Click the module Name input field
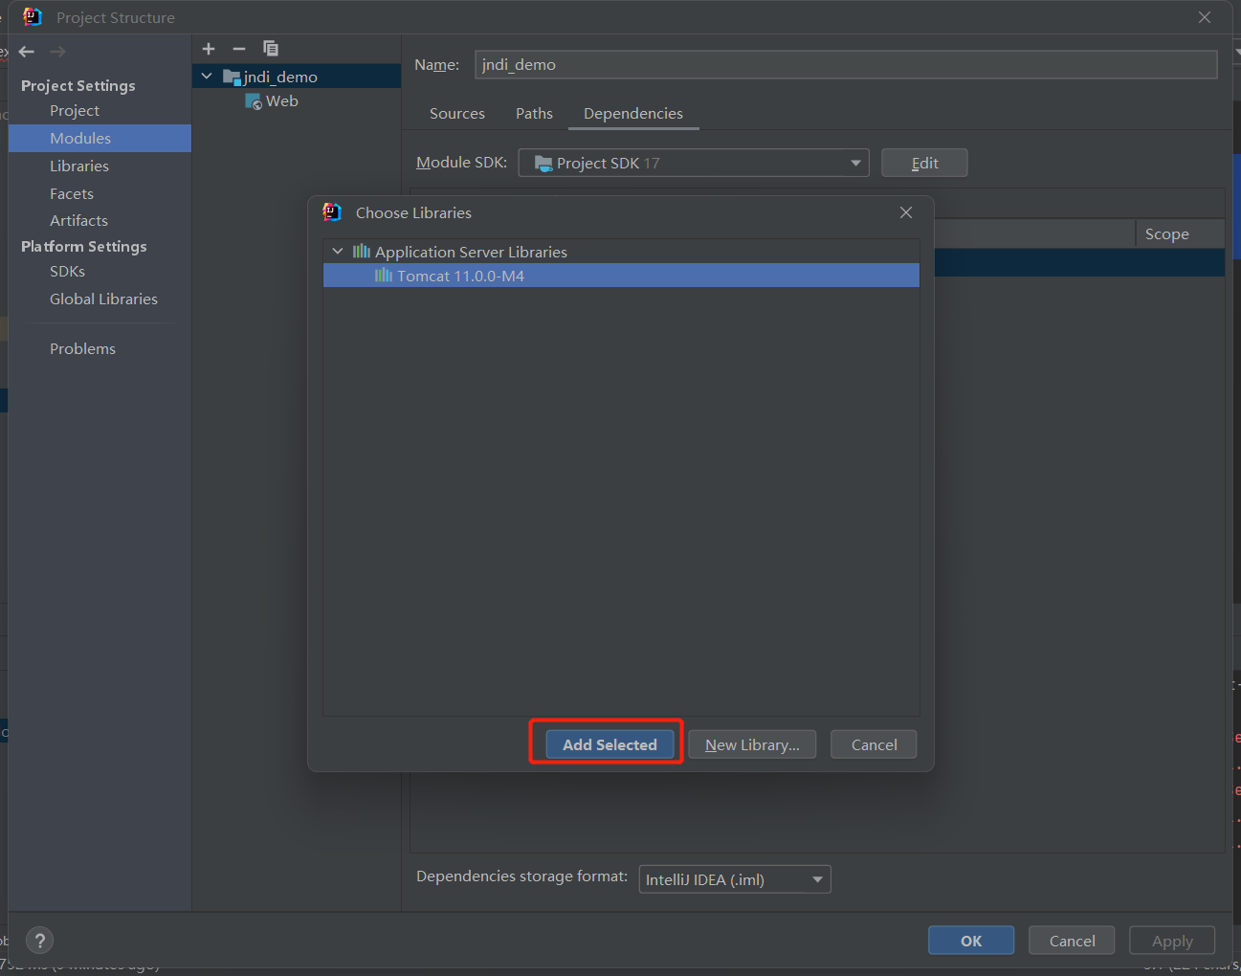The height and width of the screenshot is (976, 1241). coord(846,64)
